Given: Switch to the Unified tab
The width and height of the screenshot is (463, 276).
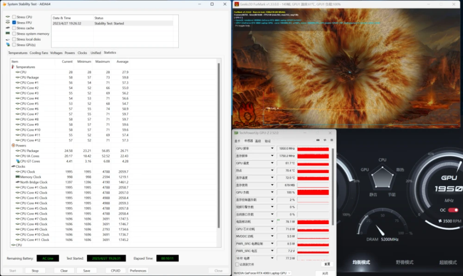Looking at the screenshot, I should (95, 53).
